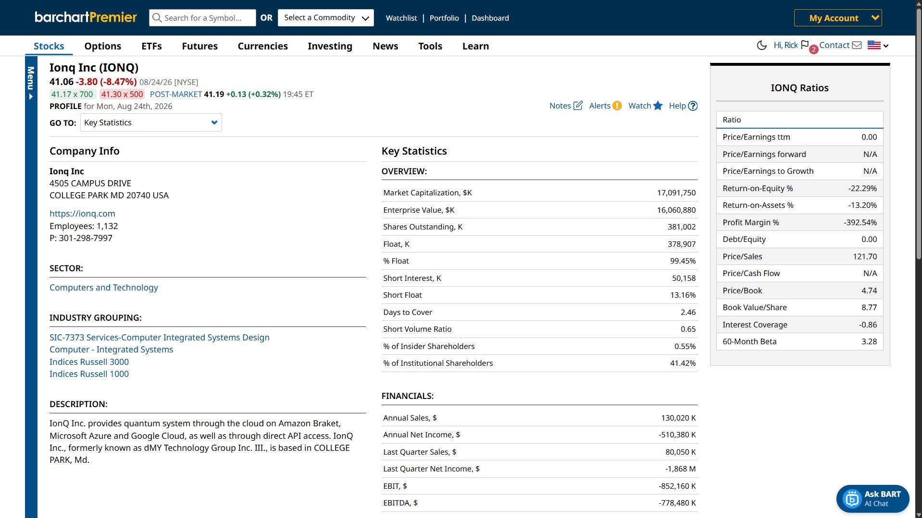Image resolution: width=922 pixels, height=518 pixels.
Task: Open the ETFs menu
Action: 151,46
